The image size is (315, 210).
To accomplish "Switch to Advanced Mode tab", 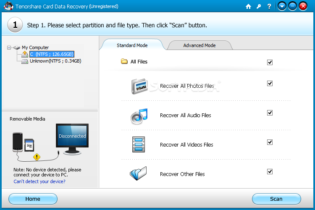I will [x=199, y=45].
